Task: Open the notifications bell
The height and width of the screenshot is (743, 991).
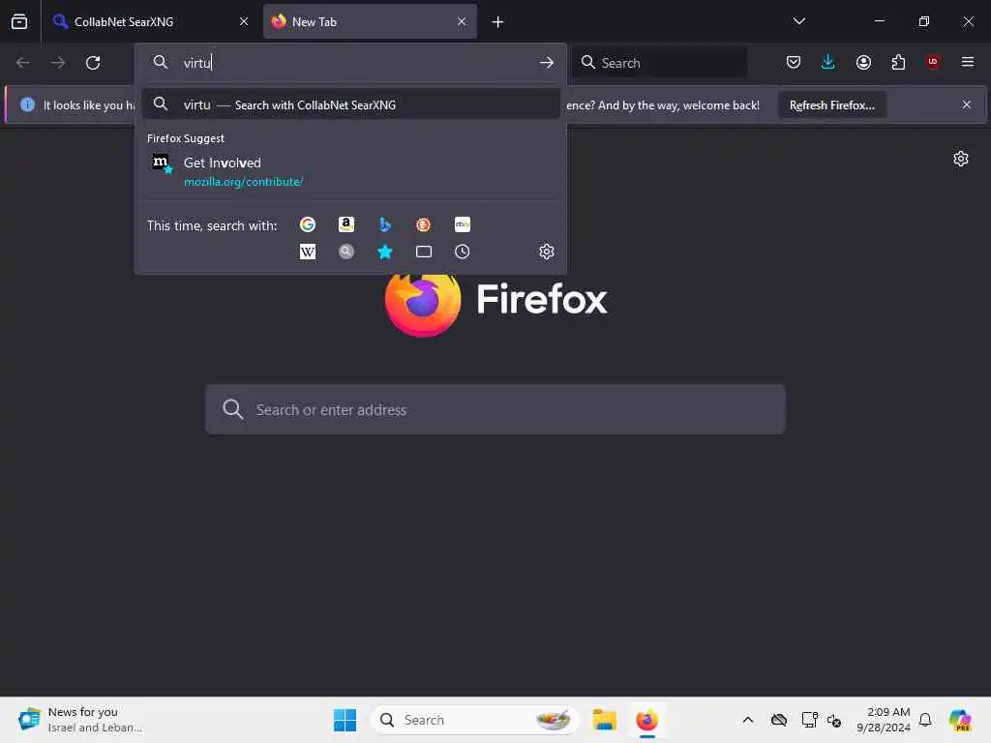Action: (925, 720)
